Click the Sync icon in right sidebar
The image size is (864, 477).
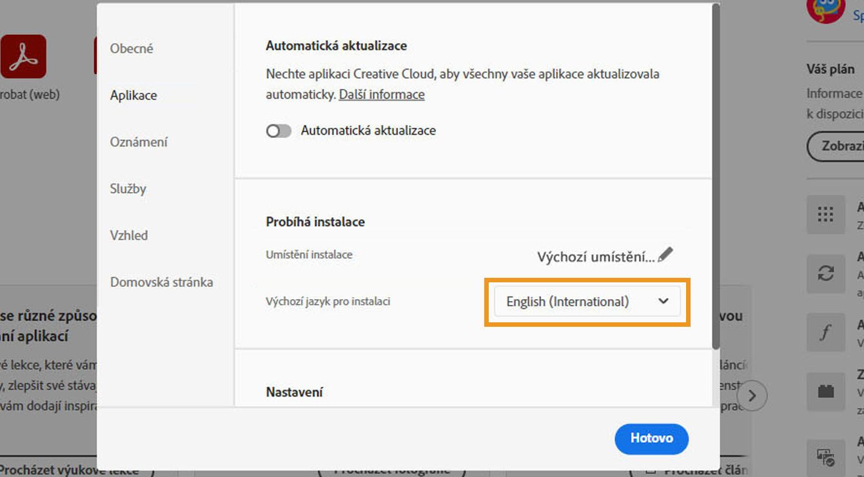tap(826, 274)
